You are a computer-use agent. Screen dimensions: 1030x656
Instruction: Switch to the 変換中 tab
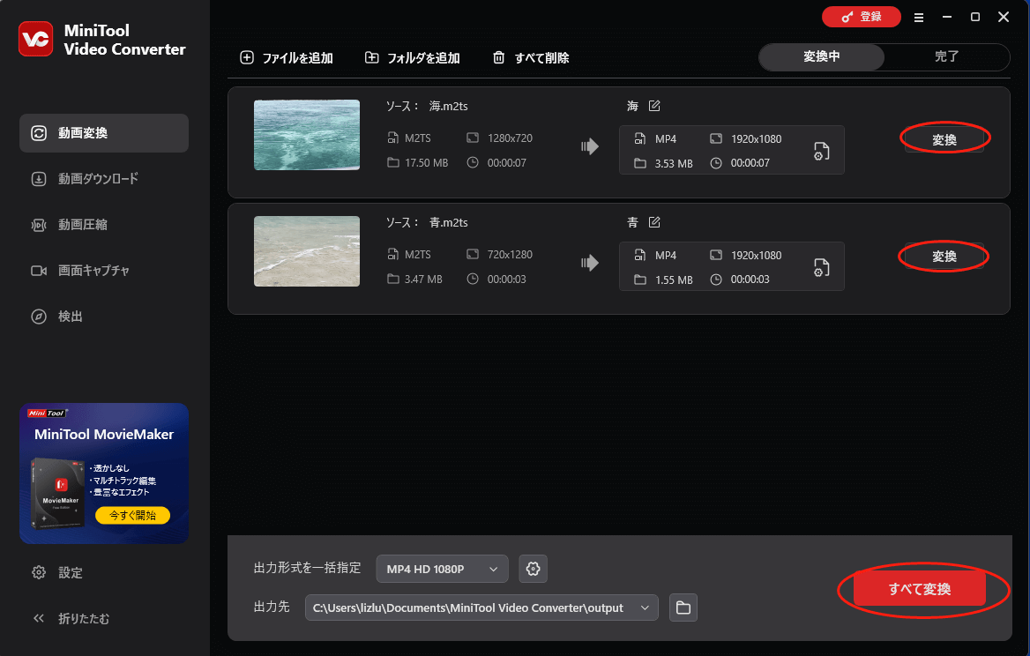pyautogui.click(x=821, y=57)
